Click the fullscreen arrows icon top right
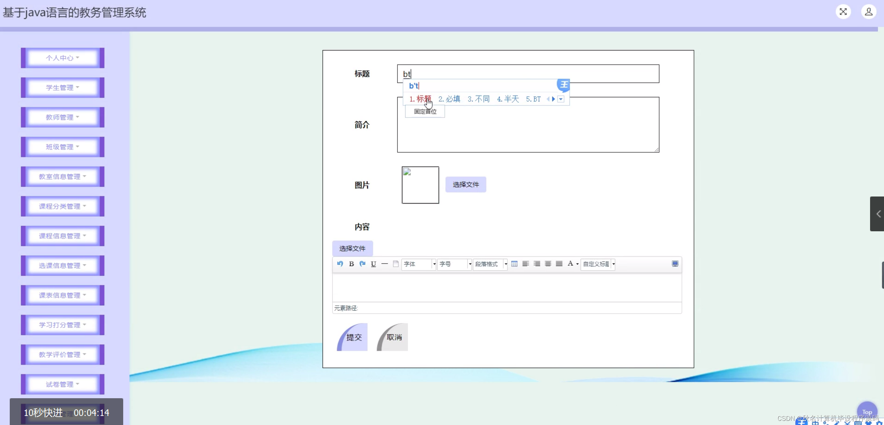 pos(843,11)
